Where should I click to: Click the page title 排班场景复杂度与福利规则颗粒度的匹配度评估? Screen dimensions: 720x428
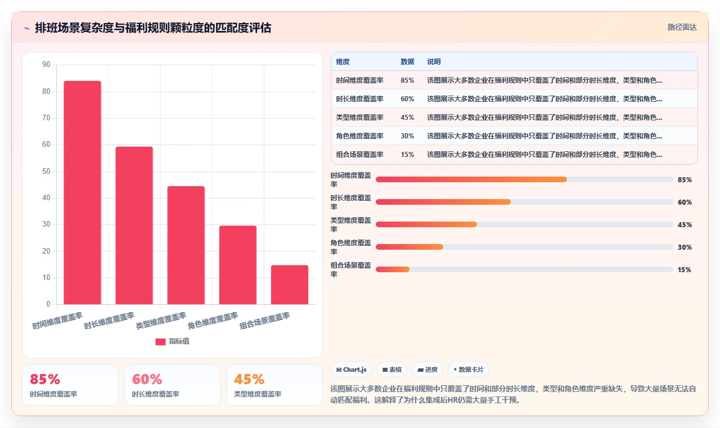153,28
